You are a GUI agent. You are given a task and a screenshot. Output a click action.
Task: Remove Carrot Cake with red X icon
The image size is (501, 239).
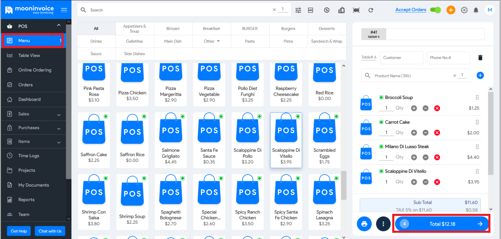(x=437, y=133)
